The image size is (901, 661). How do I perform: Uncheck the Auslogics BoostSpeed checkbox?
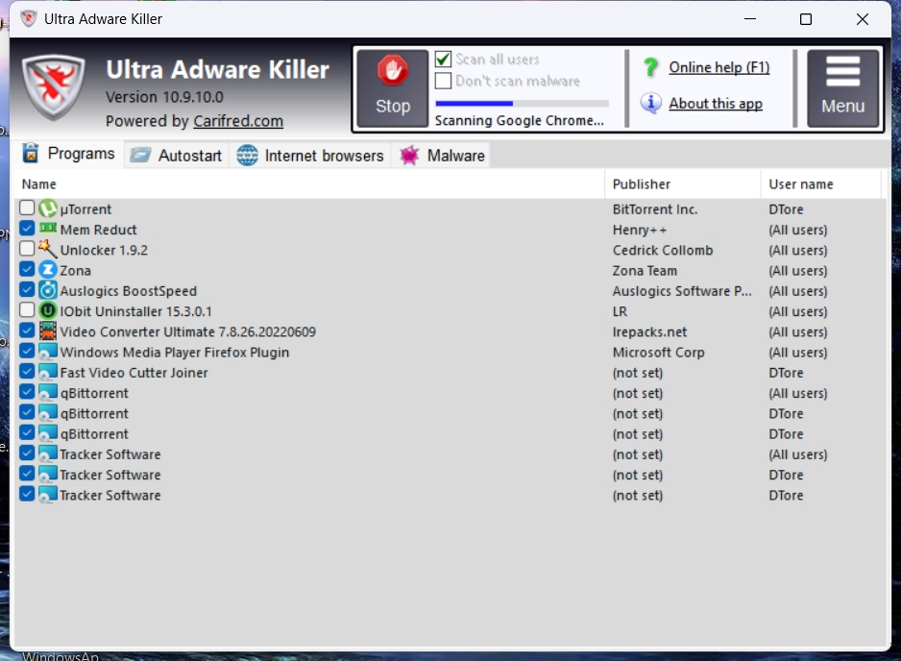pyautogui.click(x=27, y=289)
